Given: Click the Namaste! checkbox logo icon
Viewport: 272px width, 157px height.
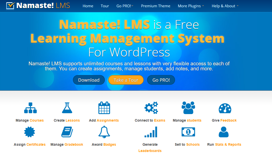Looking at the screenshot, I should point(10,6).
